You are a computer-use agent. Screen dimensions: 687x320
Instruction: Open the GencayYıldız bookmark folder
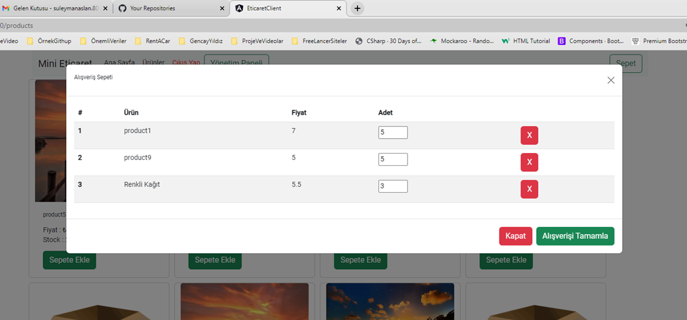click(201, 41)
